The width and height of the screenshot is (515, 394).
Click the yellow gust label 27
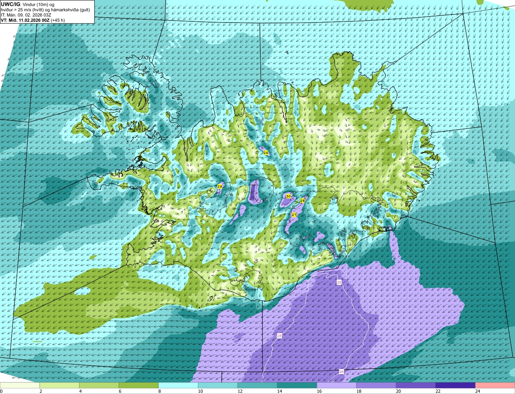[x=294, y=215]
